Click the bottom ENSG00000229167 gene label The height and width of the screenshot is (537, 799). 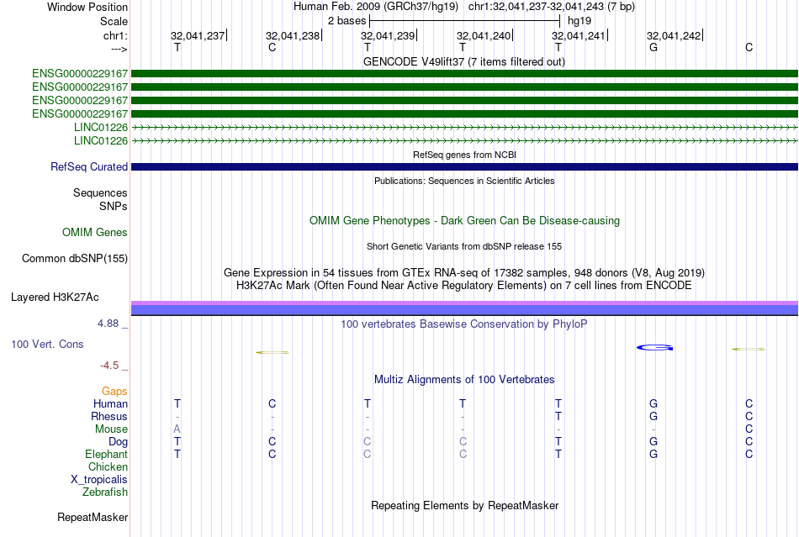(80, 113)
